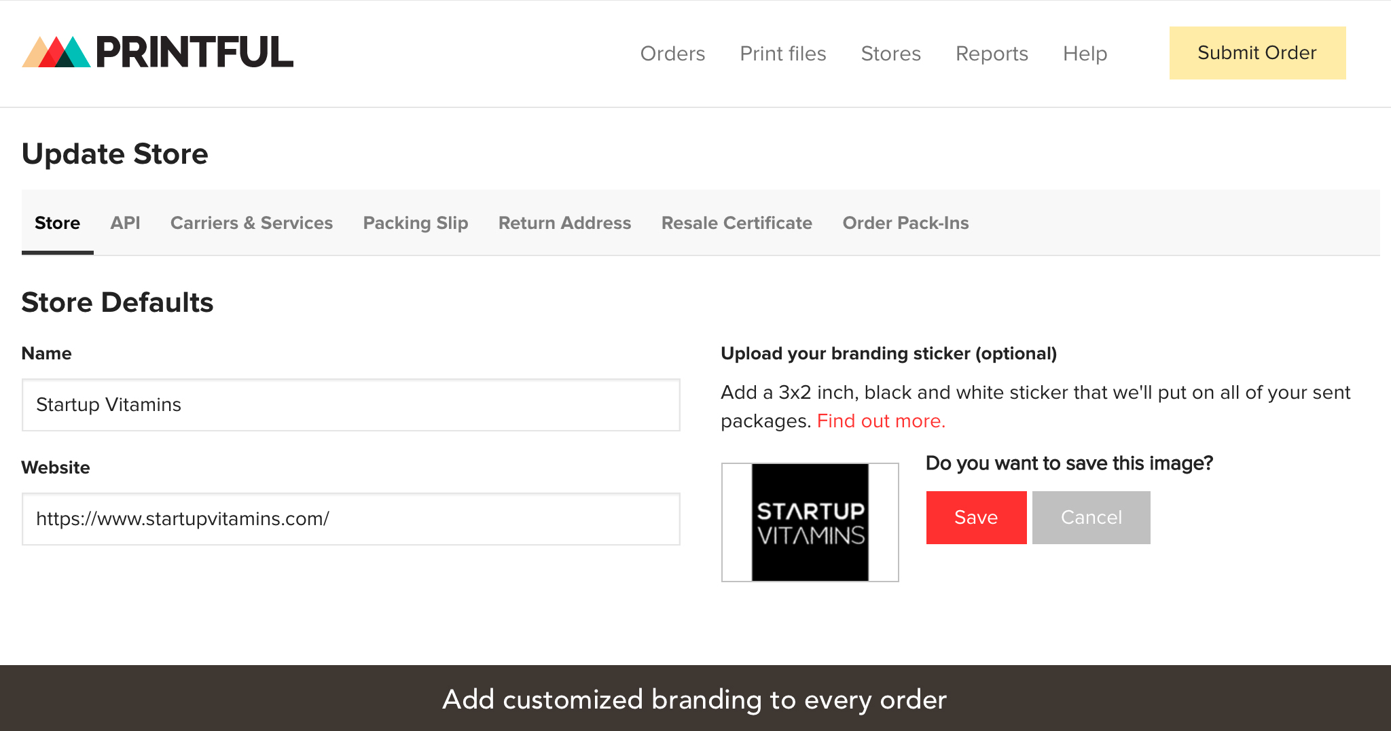Open the Stores menu item
Viewport: 1391px width, 731px height.
(x=890, y=53)
